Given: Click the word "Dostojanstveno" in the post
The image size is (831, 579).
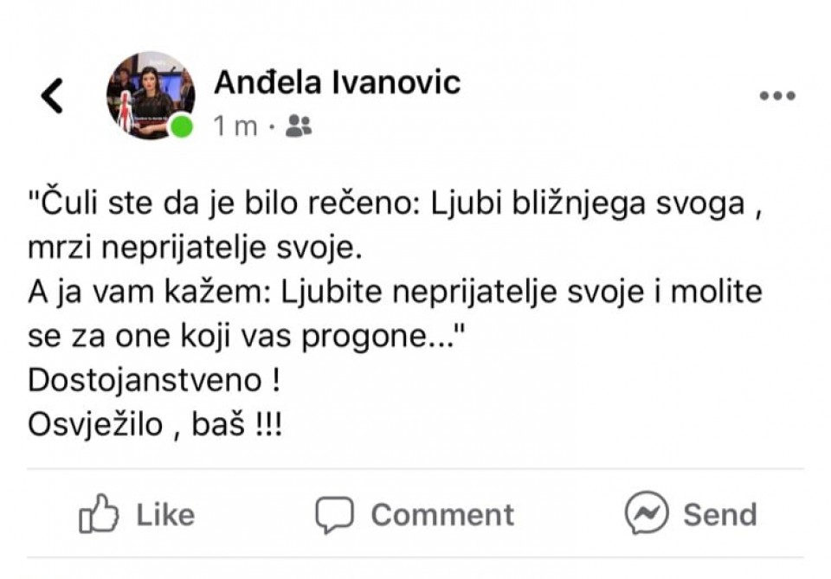Looking at the screenshot, I should point(145,379).
